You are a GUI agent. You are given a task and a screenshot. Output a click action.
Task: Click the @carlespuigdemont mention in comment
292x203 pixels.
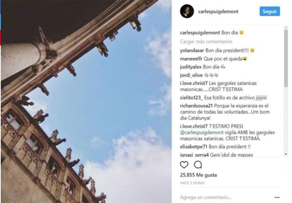(202, 133)
